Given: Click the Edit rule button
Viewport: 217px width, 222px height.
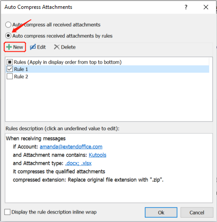Looking at the screenshot, I should point(38,47).
